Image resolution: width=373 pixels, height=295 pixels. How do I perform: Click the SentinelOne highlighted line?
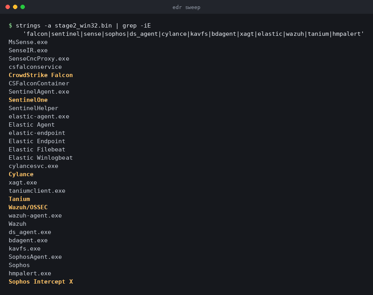click(28, 100)
